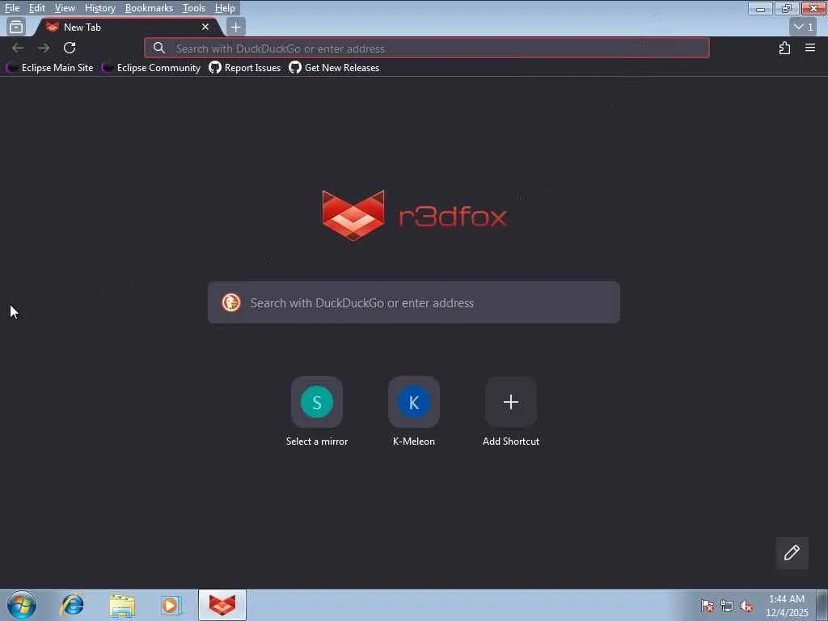
Task: Click the Add Shortcut tile
Action: click(511, 412)
